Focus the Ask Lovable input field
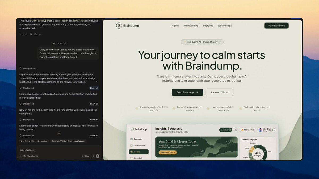This screenshot has height=179, width=319. (59, 150)
